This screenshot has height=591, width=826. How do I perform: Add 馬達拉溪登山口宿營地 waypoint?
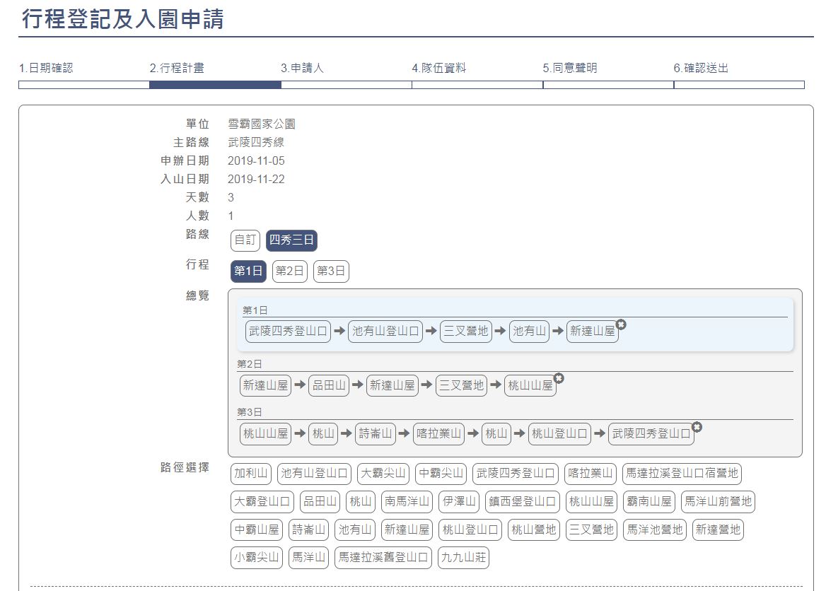(682, 474)
